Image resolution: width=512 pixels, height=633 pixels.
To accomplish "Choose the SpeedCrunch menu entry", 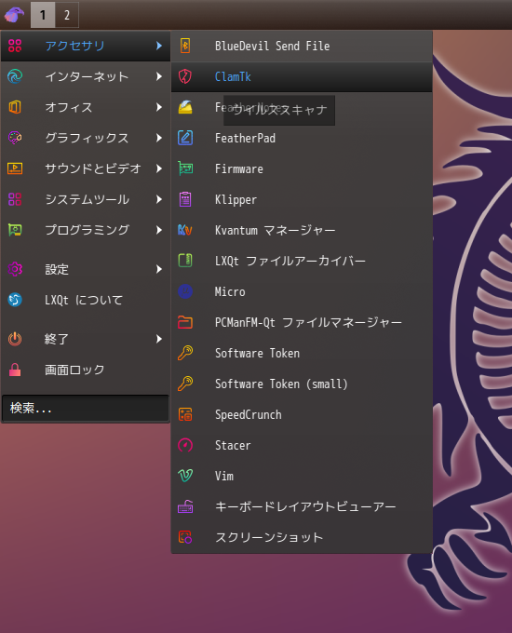I will (302, 414).
